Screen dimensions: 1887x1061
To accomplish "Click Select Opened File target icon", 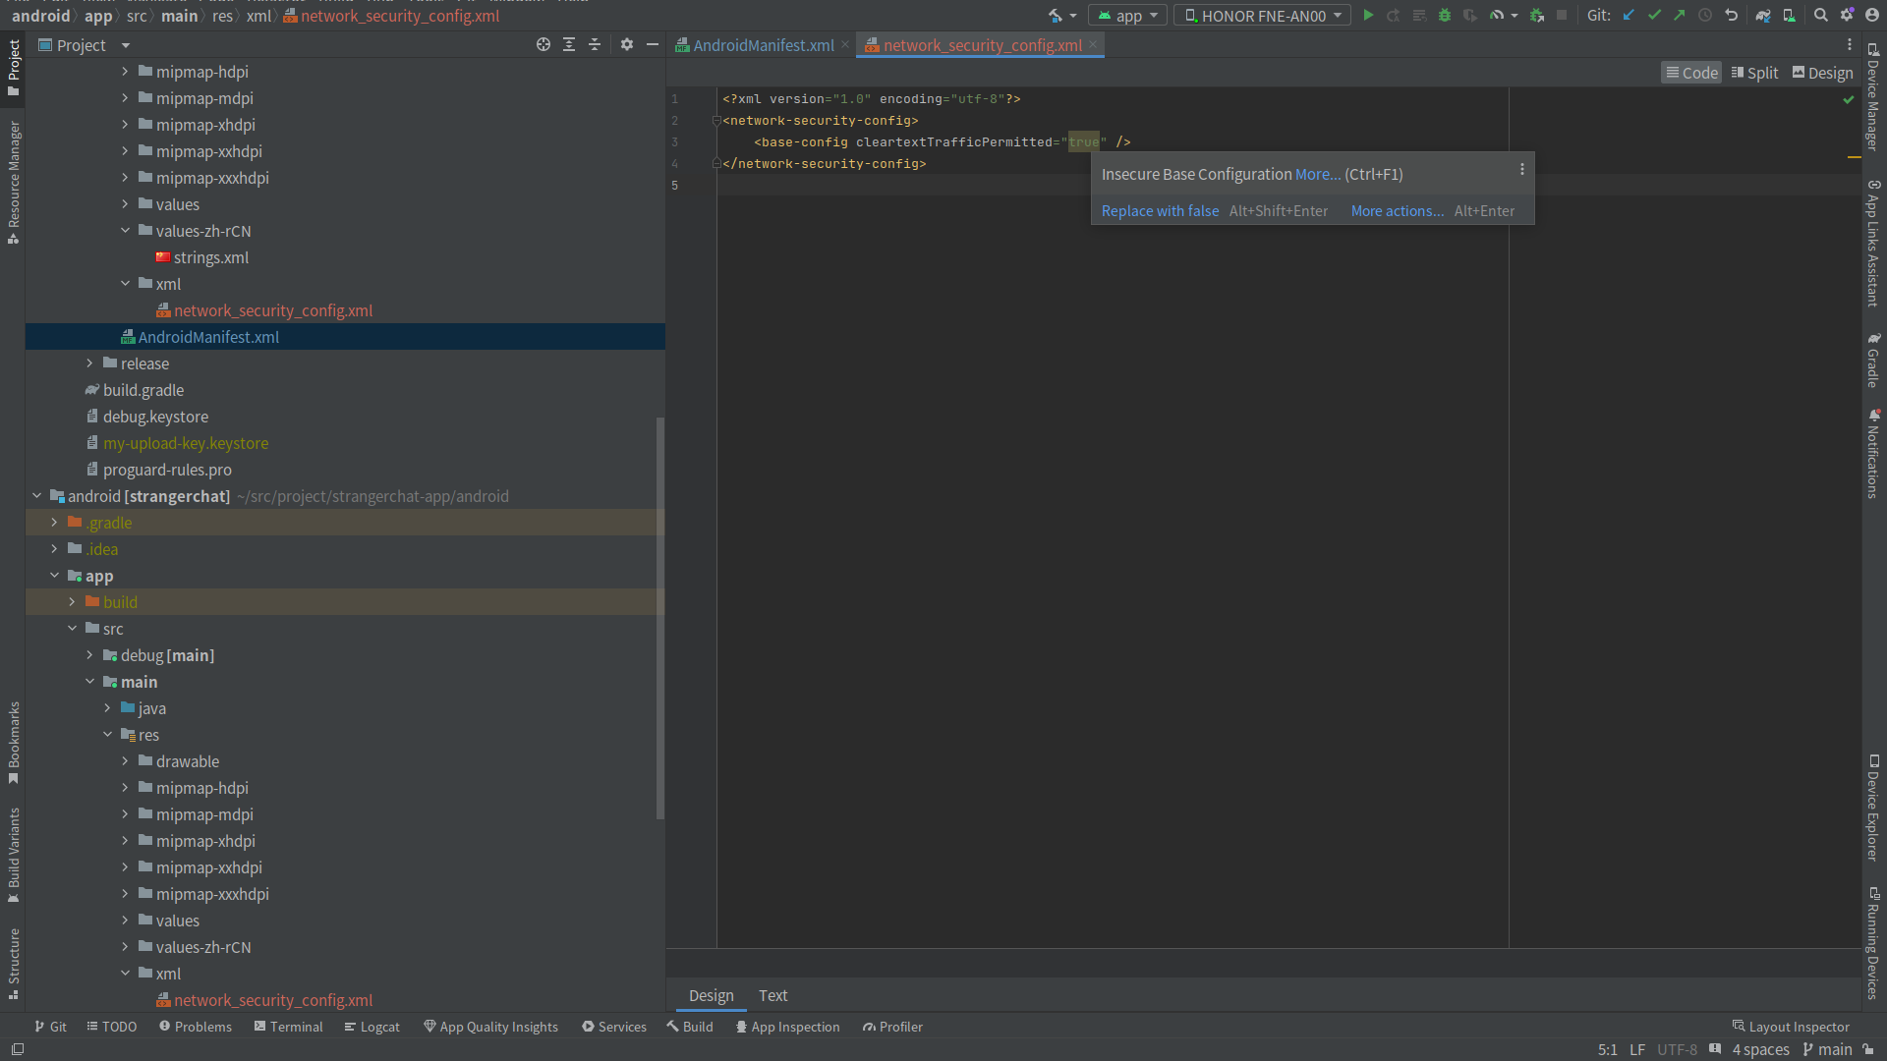I will 543,45.
